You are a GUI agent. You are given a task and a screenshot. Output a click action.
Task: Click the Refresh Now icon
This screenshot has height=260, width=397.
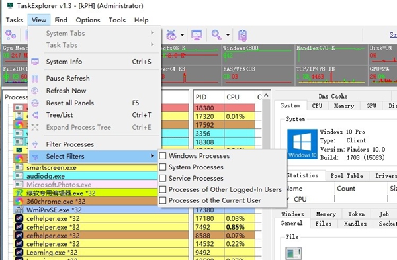(35, 91)
